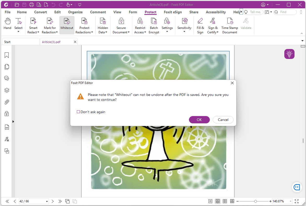Open the Form ribbon tab
306x206 pixels.
(133, 12)
